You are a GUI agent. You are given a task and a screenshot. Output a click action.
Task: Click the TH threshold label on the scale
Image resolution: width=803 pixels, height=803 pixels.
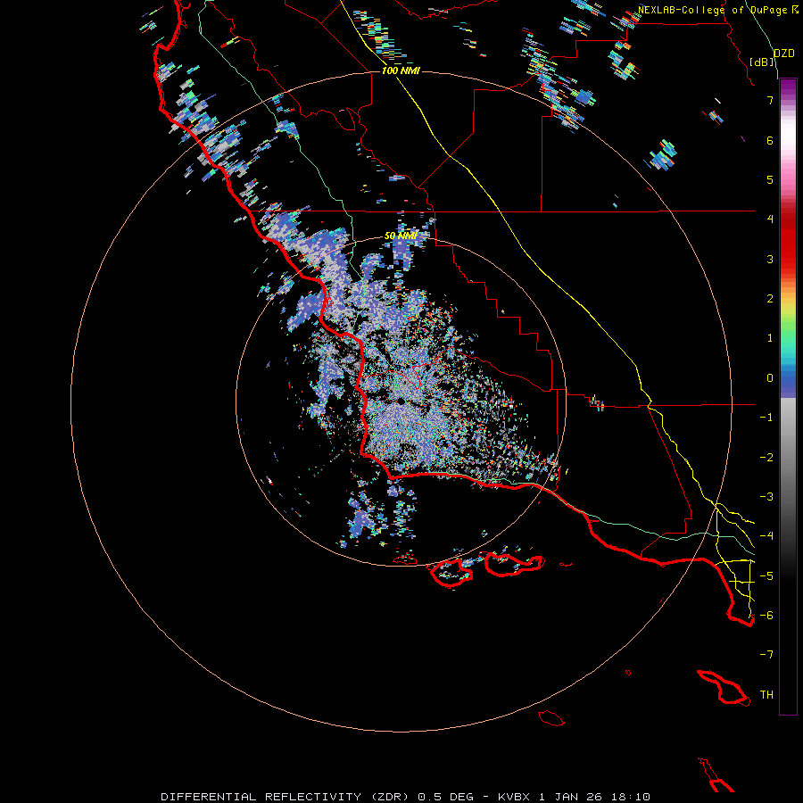point(766,695)
